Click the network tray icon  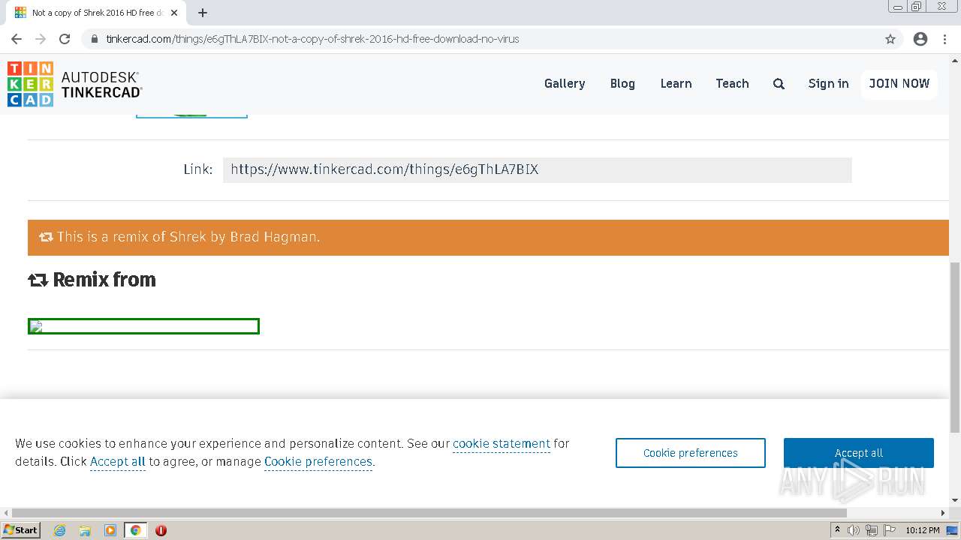tap(872, 530)
